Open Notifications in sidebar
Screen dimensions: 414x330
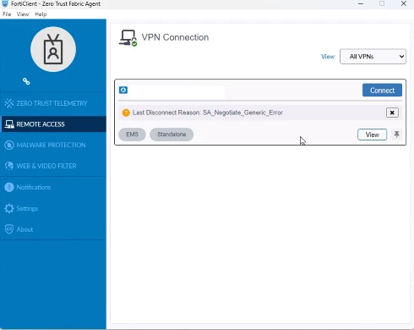53,187
